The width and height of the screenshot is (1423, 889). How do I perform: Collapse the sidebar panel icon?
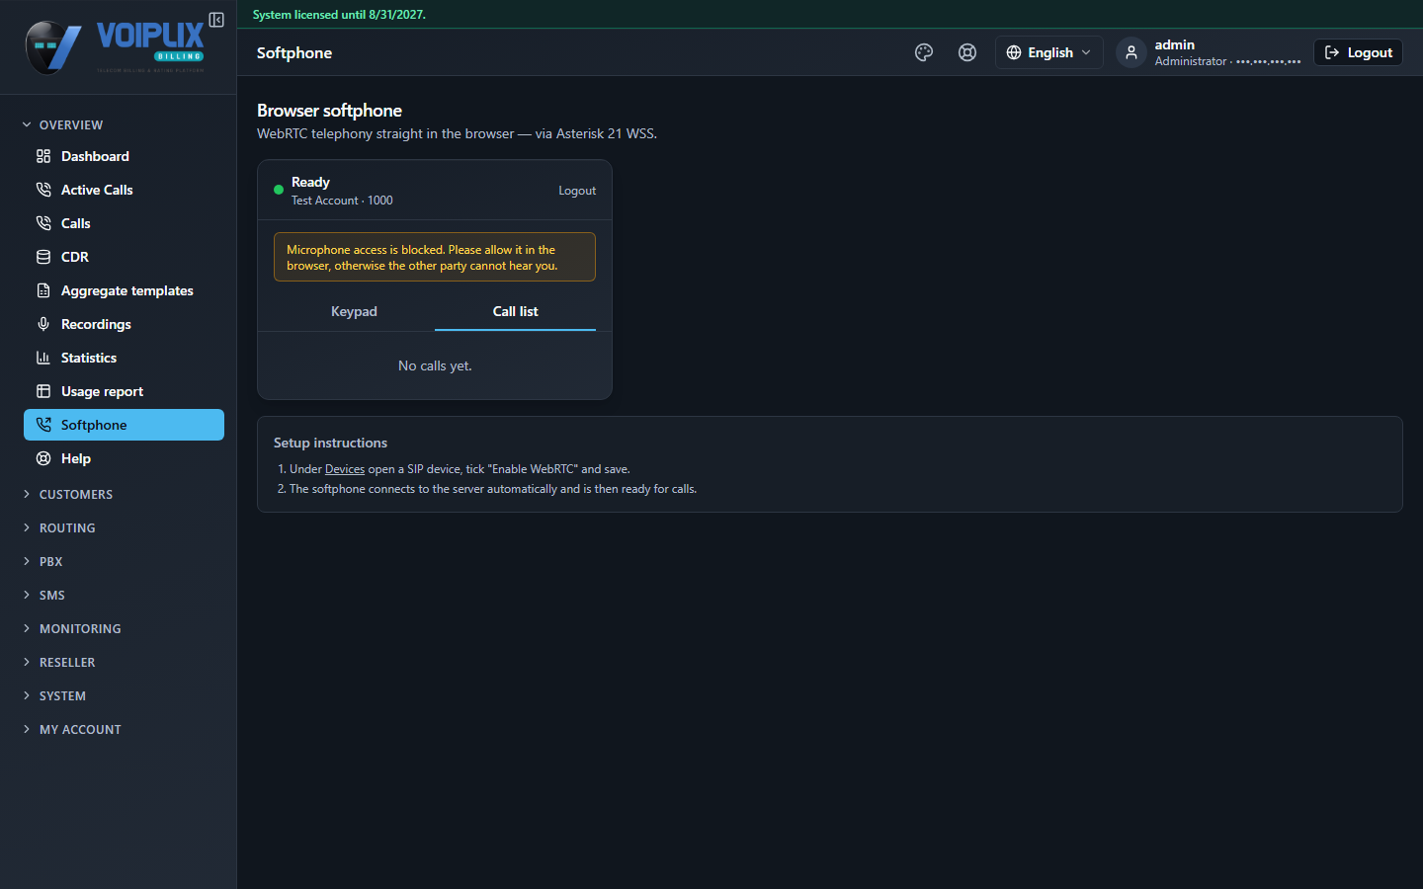(x=216, y=20)
